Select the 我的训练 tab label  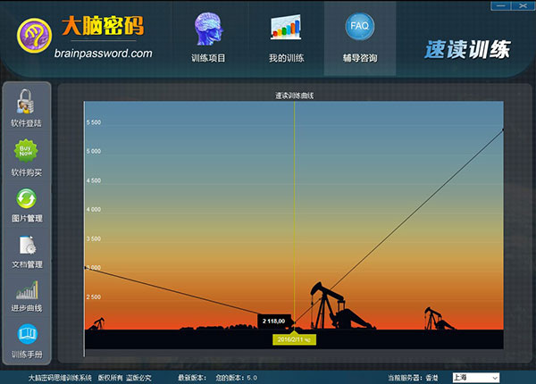pyautogui.click(x=287, y=58)
